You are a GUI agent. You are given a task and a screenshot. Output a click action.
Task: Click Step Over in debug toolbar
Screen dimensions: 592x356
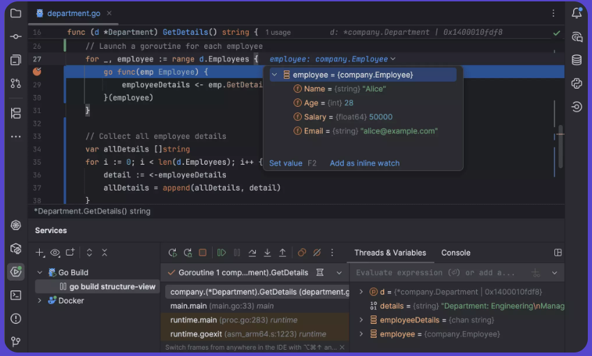[252, 253]
